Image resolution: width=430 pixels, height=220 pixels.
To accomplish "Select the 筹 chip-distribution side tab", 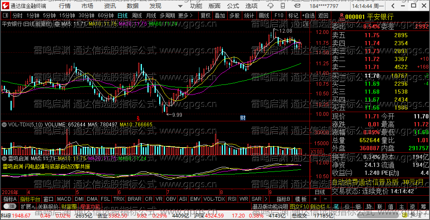I will point(423,206).
